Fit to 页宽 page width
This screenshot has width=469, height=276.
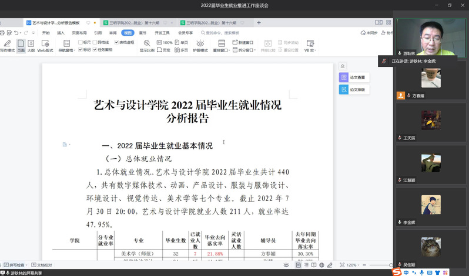point(163,50)
